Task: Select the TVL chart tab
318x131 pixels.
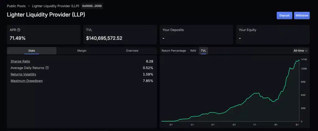Action: click(203, 51)
